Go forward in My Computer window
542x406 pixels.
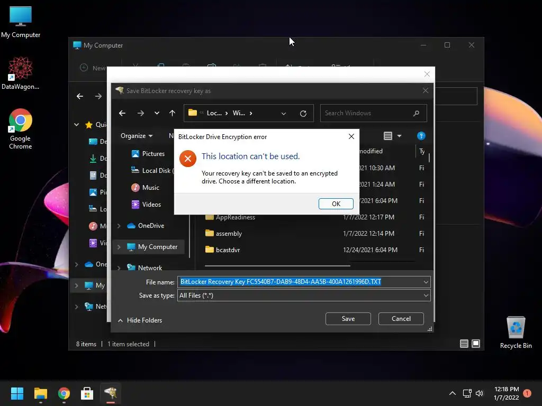(98, 96)
